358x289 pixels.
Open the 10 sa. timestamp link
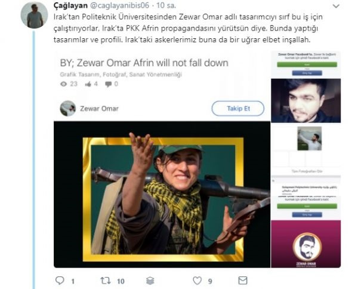tap(166, 5)
